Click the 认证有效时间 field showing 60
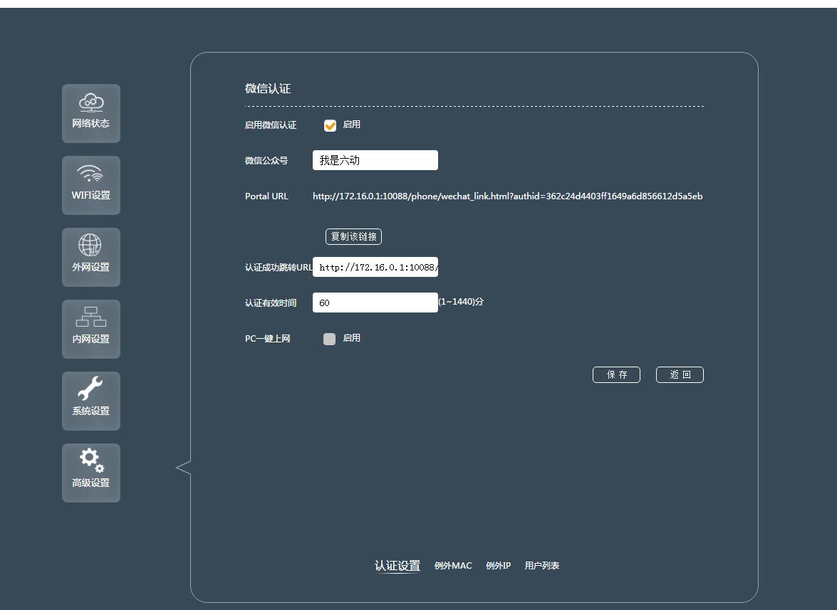The image size is (837, 610). pyautogui.click(x=375, y=302)
